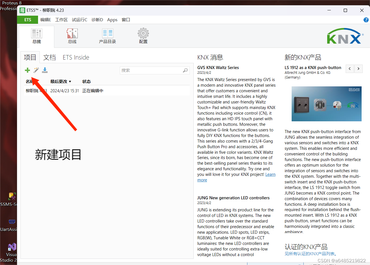Screen dimensions: 370x265
Task: Click the 正在编辑中 status cell
Action: (93, 91)
